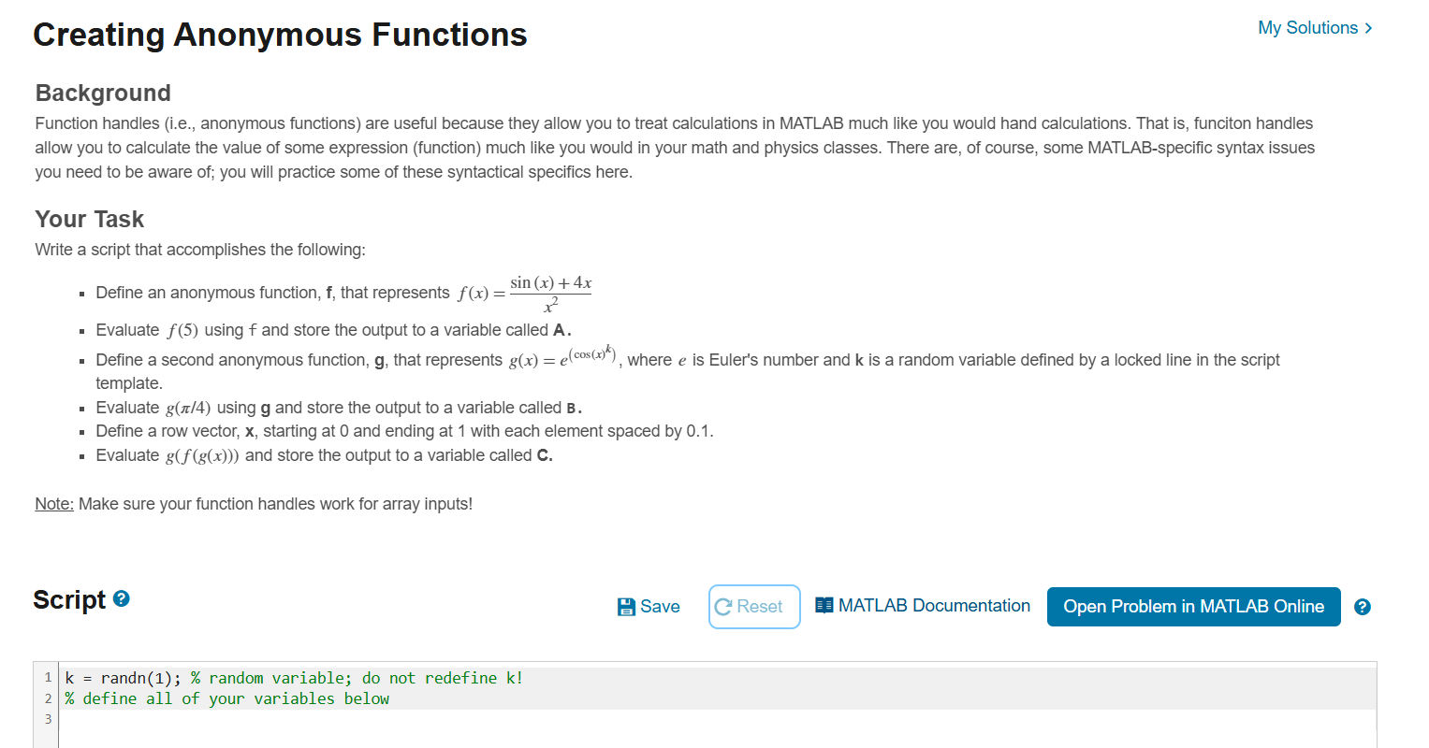Image resolution: width=1429 pixels, height=748 pixels.
Task: Click the underlined Note label
Action: (53, 503)
